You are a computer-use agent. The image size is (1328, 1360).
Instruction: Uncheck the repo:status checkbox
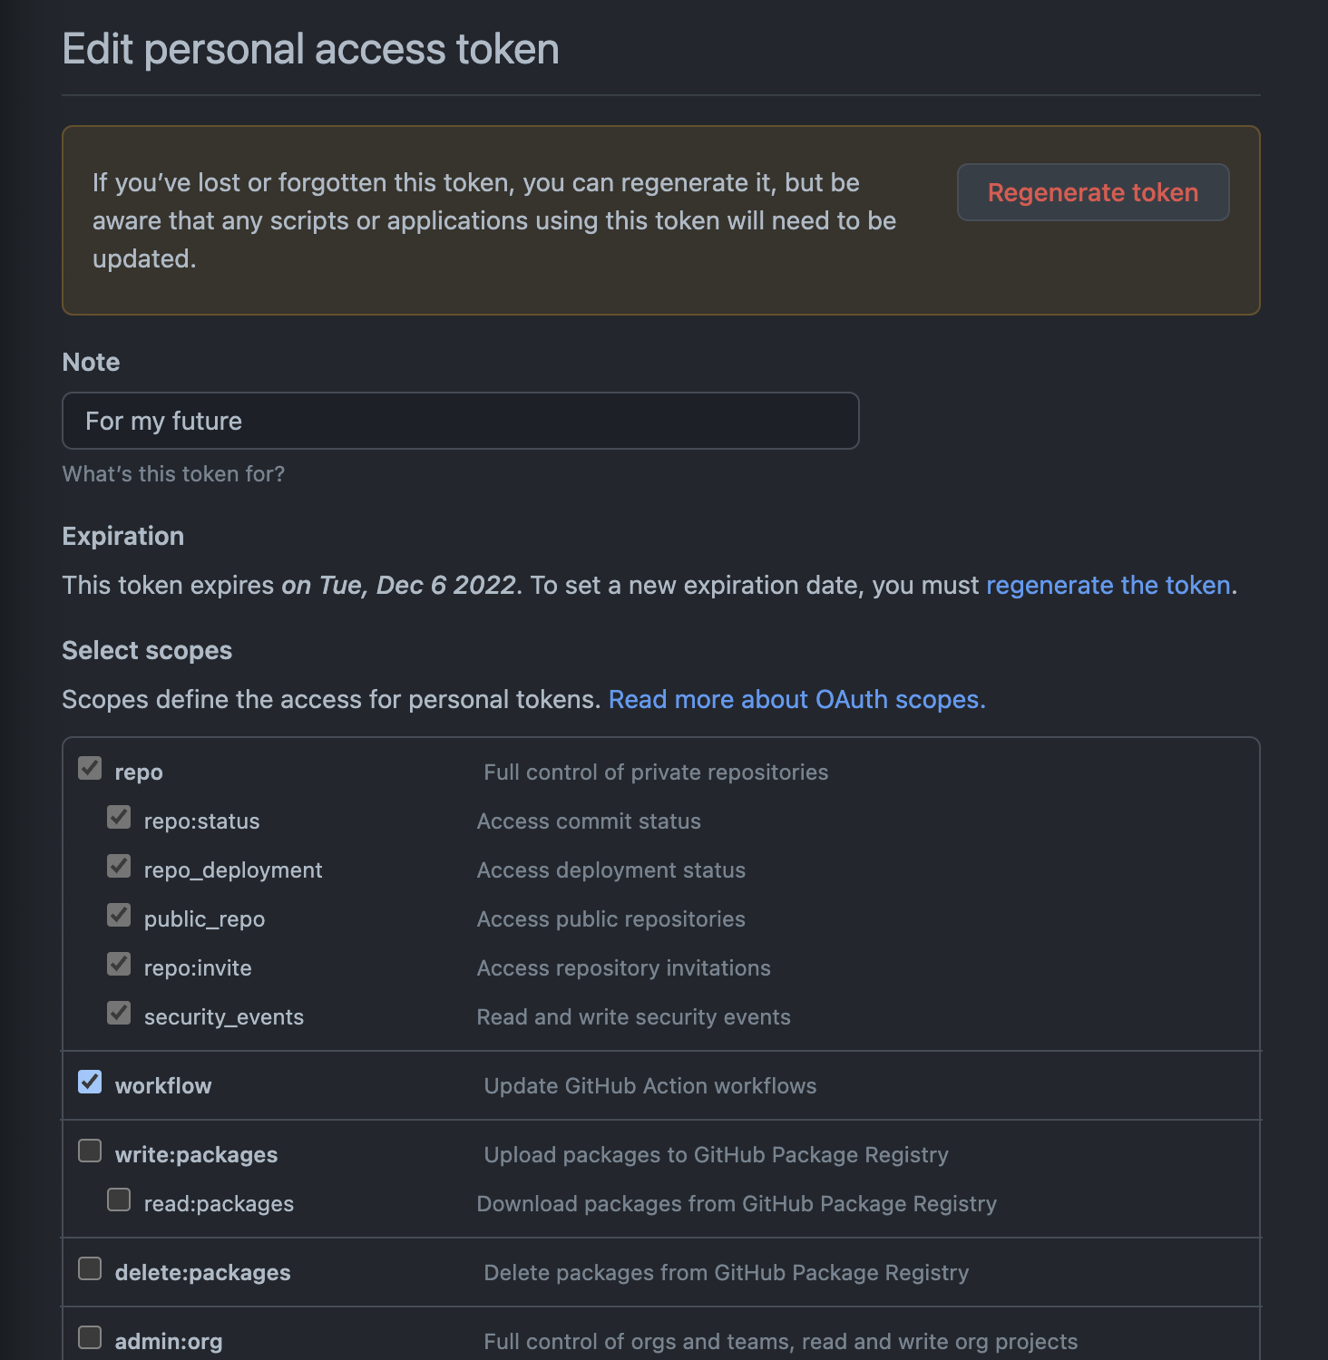point(119,817)
